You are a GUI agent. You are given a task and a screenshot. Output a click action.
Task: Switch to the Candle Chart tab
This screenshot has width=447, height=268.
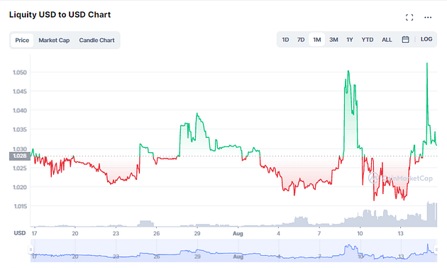click(96, 40)
